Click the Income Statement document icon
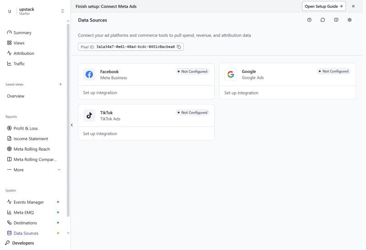366x250 pixels. 9,139
